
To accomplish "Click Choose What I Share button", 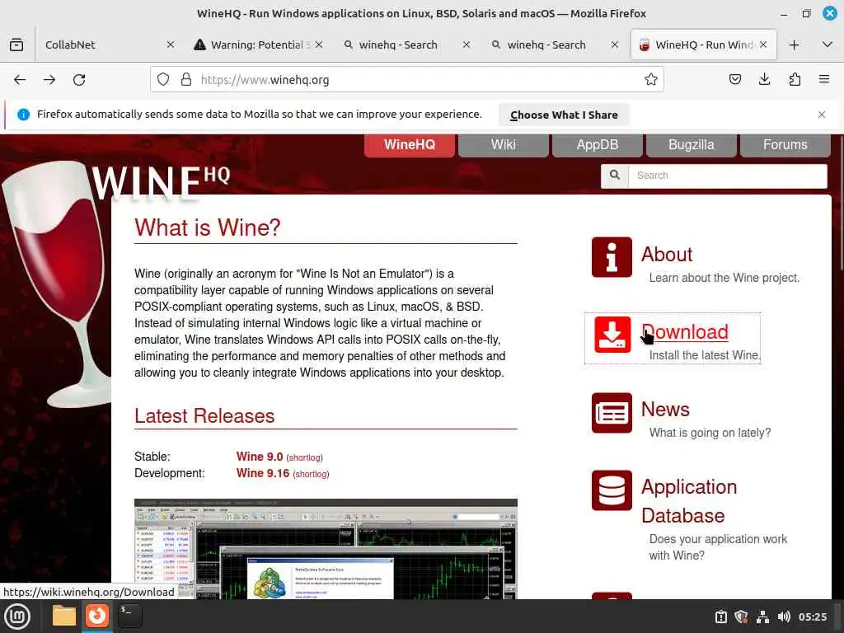I will [564, 115].
